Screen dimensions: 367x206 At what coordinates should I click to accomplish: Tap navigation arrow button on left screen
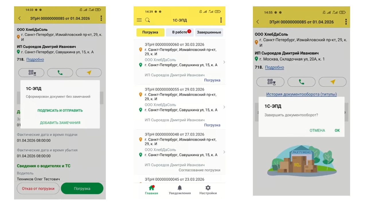[89, 73]
